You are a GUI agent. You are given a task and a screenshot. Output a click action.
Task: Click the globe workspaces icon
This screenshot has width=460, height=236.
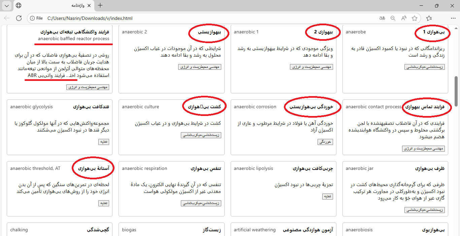click(x=19, y=5)
